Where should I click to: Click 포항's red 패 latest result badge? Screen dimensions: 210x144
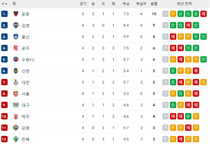pos(203,14)
